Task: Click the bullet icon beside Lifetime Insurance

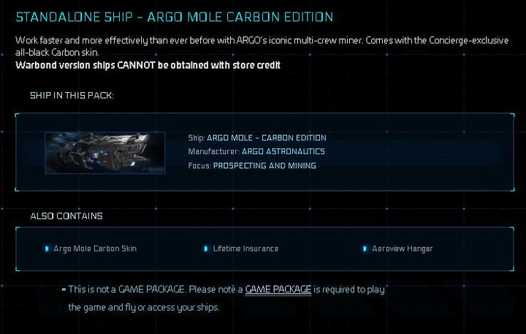Action: pos(207,248)
